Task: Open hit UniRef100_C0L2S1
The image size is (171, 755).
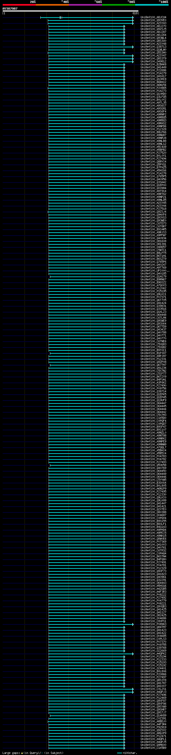Action: click(x=153, y=689)
